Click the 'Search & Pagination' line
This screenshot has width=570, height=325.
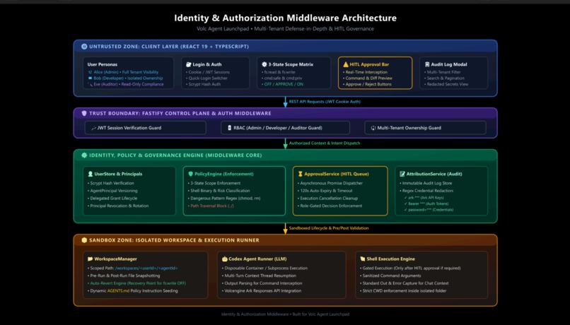click(x=444, y=78)
